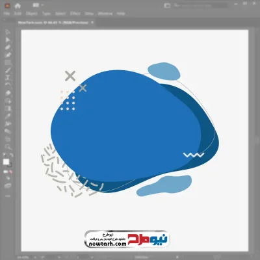Choose the Pen tool in toolbar
This screenshot has height=260, width=260.
tap(8, 47)
